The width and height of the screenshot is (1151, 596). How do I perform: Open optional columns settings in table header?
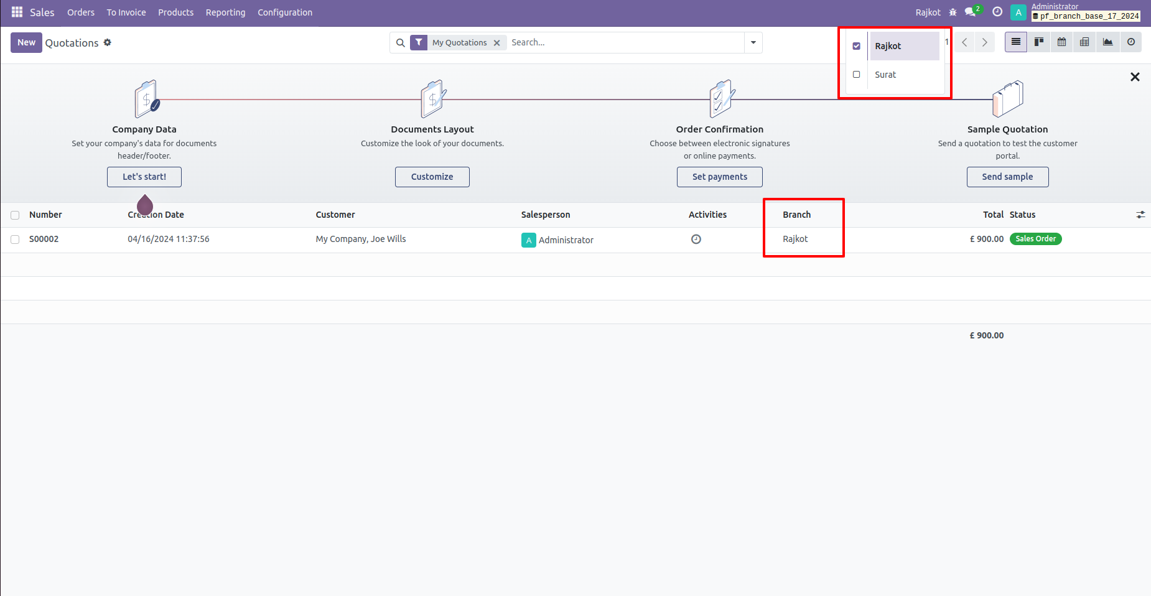(1140, 215)
